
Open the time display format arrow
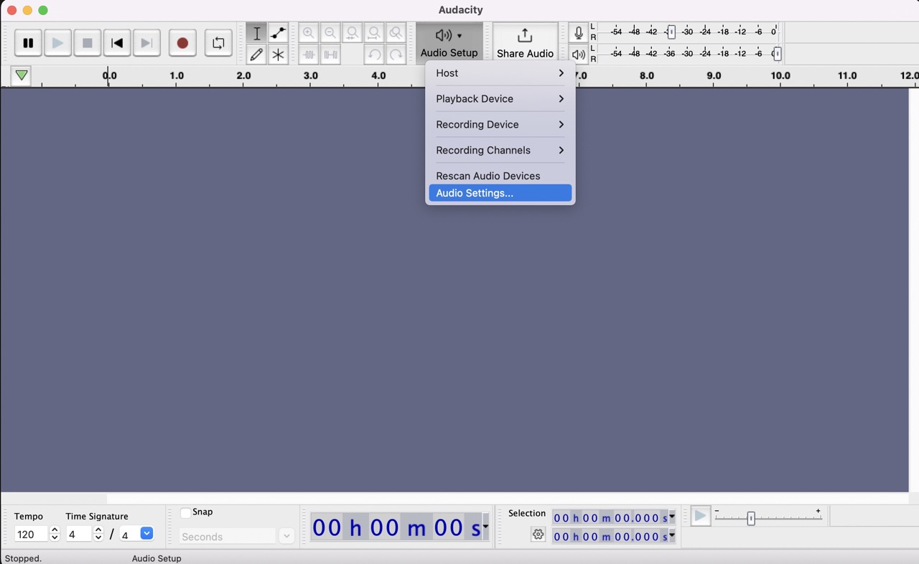pos(486,527)
